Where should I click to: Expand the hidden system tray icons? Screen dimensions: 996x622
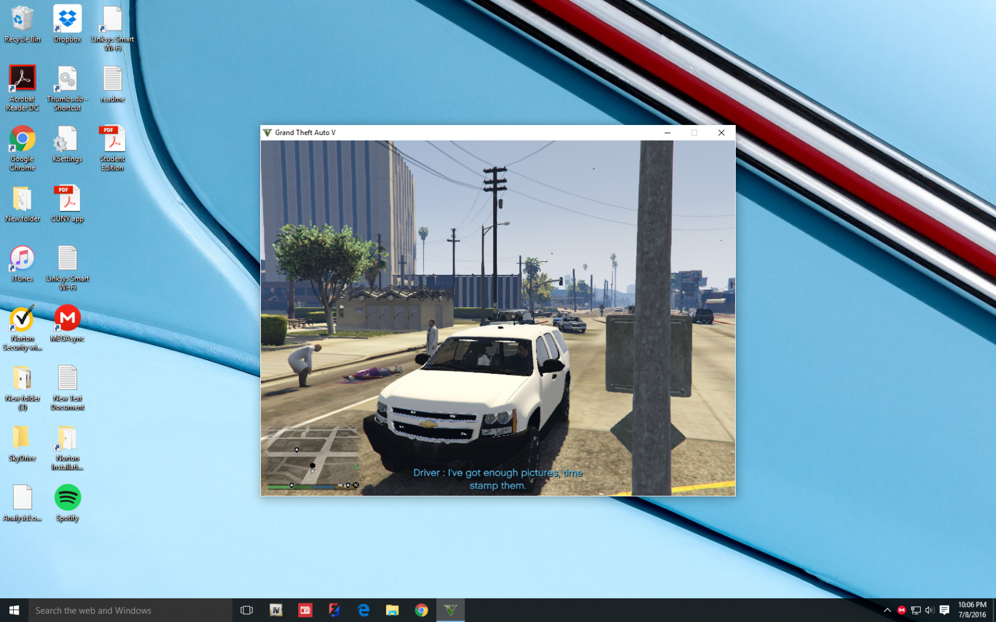(887, 610)
